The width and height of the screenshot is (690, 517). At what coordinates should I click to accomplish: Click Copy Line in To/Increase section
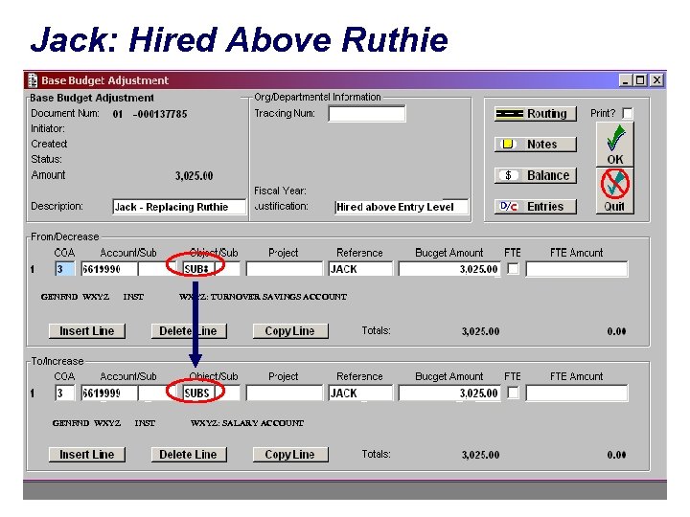pyautogui.click(x=290, y=455)
